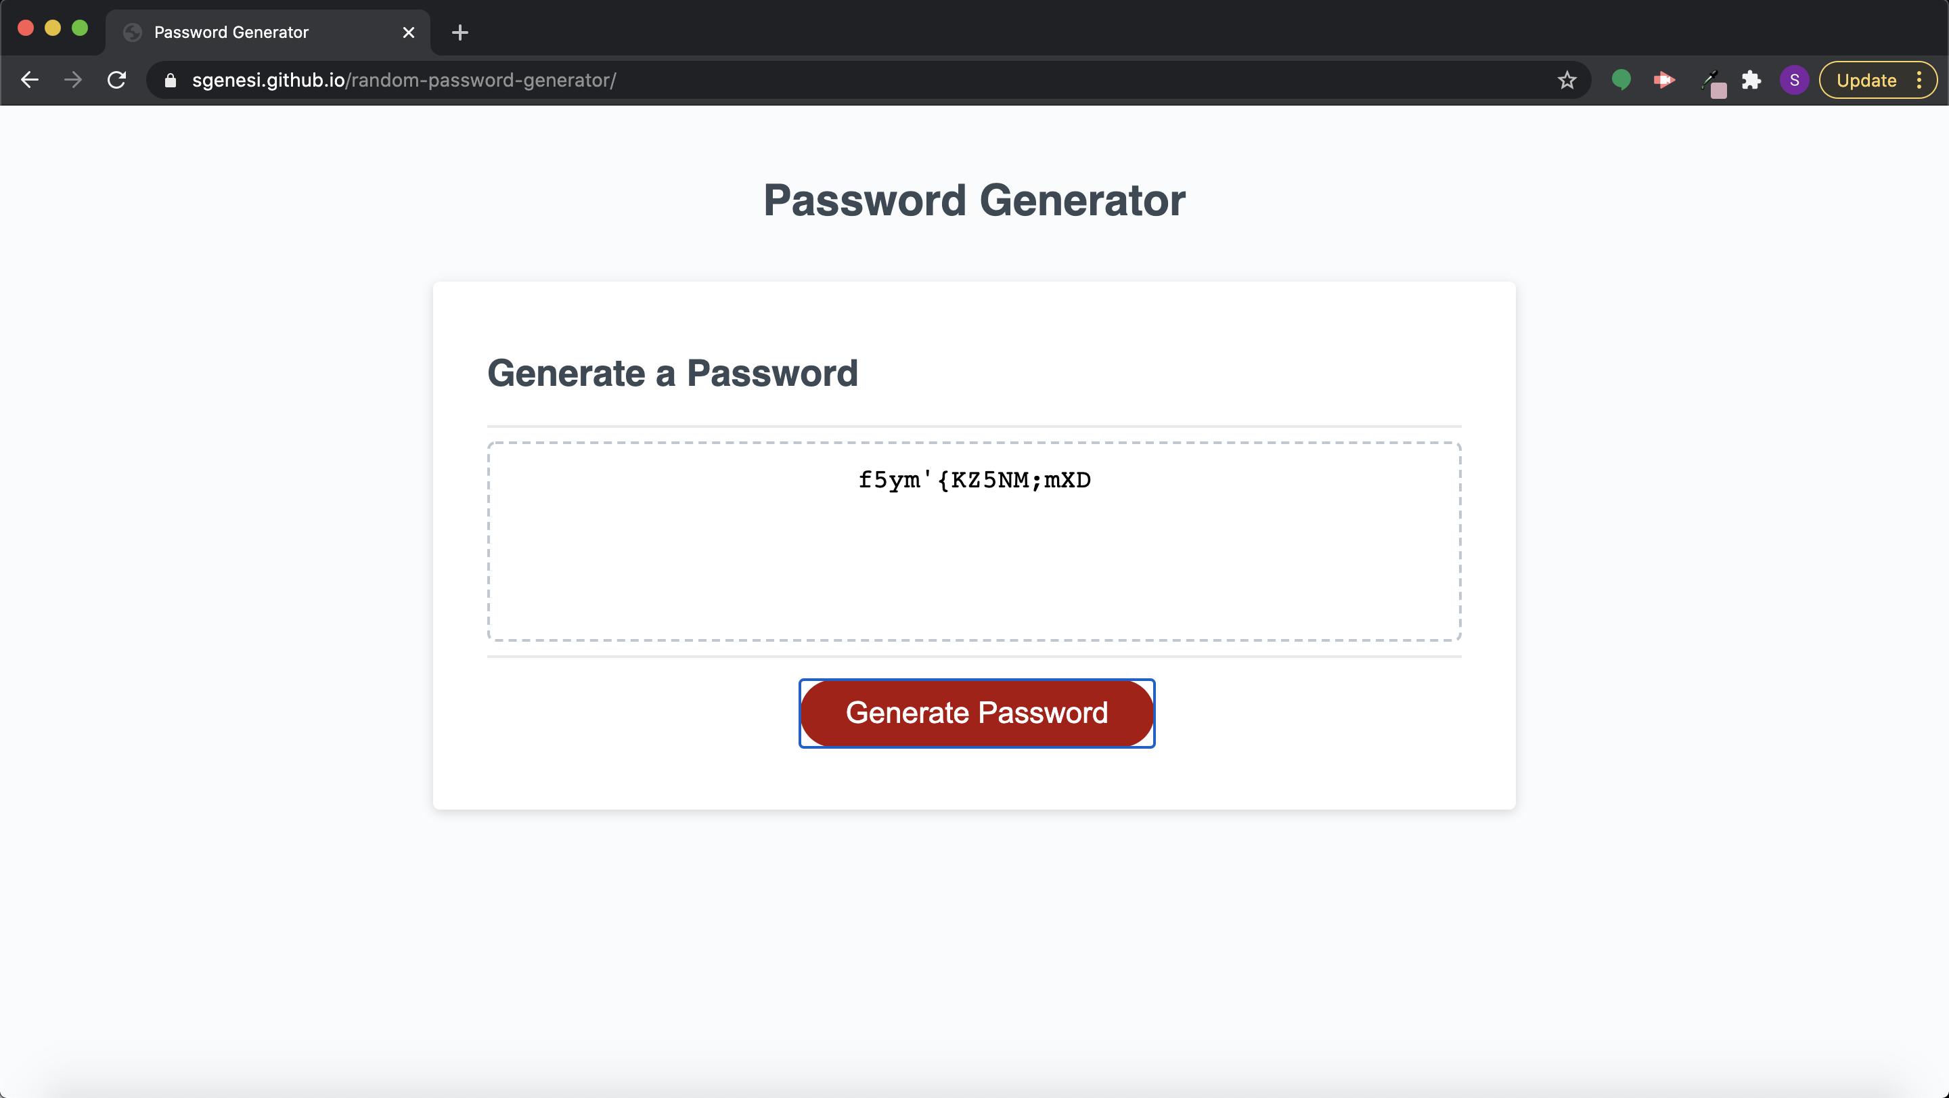The width and height of the screenshot is (1949, 1098).
Task: Go back using the back arrow
Action: coord(28,79)
